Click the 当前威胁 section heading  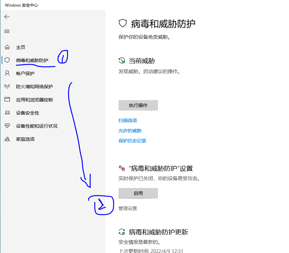(x=142, y=61)
